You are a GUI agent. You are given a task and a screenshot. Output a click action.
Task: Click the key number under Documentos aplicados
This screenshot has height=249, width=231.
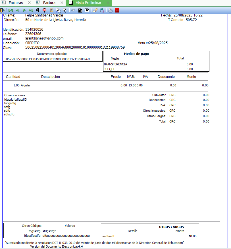(x=47, y=59)
